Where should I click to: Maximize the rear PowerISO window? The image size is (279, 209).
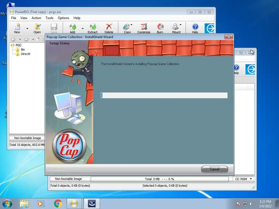[x=241, y=53]
